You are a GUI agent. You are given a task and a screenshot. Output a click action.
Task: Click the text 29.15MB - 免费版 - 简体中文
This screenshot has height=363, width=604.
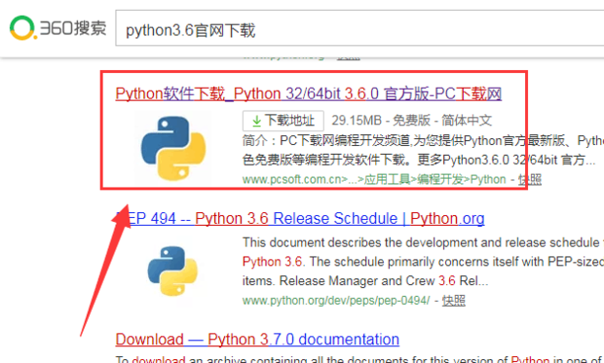point(412,121)
